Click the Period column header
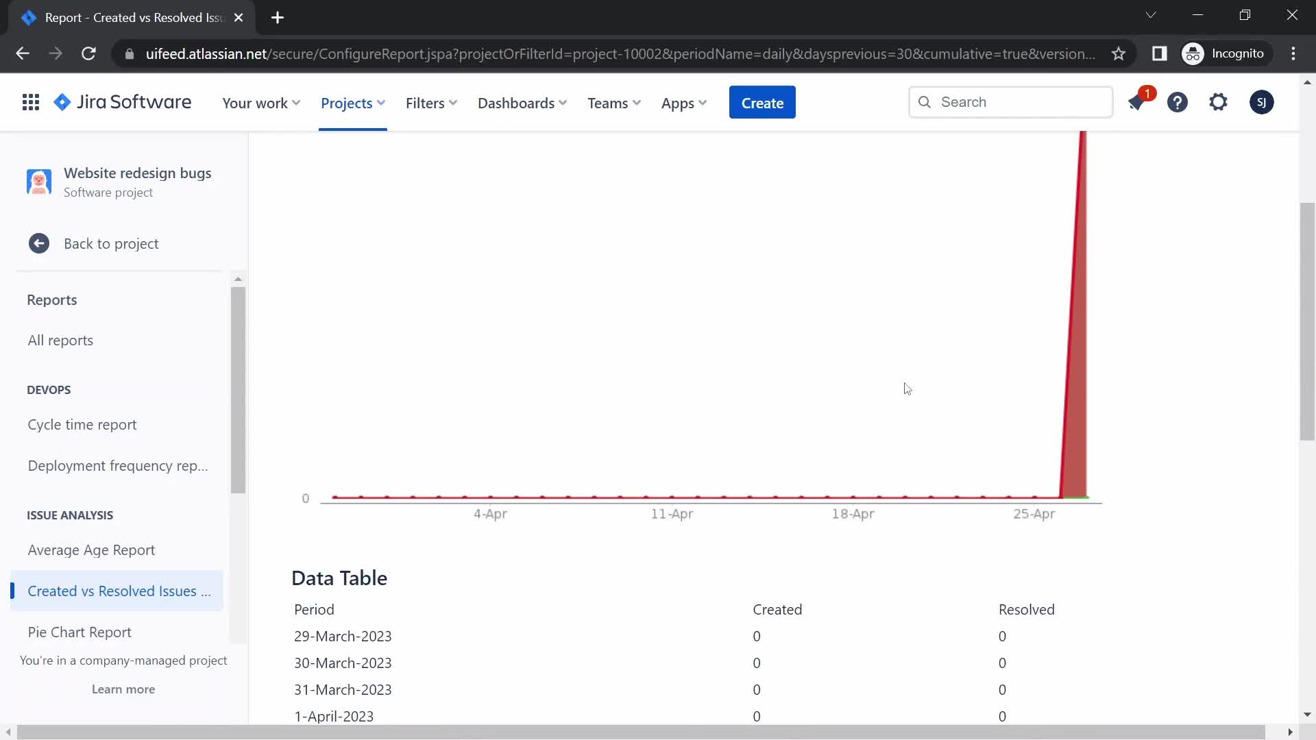1316x740 pixels. click(314, 610)
